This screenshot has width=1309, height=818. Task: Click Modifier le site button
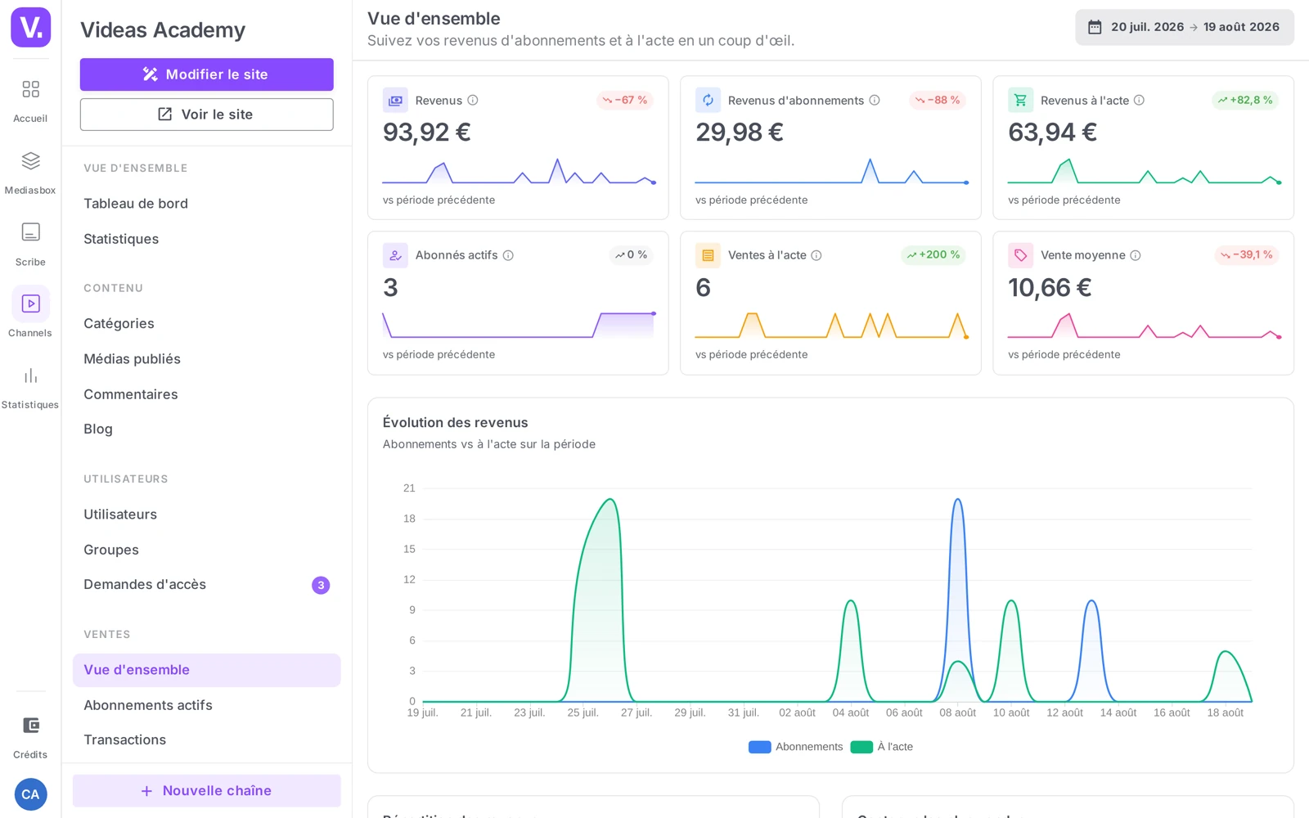pyautogui.click(x=206, y=74)
